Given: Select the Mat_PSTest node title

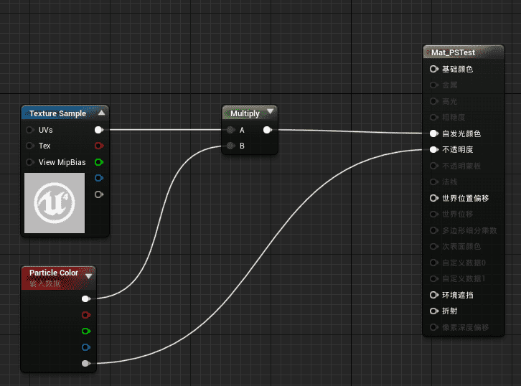Looking at the screenshot, I should 454,52.
